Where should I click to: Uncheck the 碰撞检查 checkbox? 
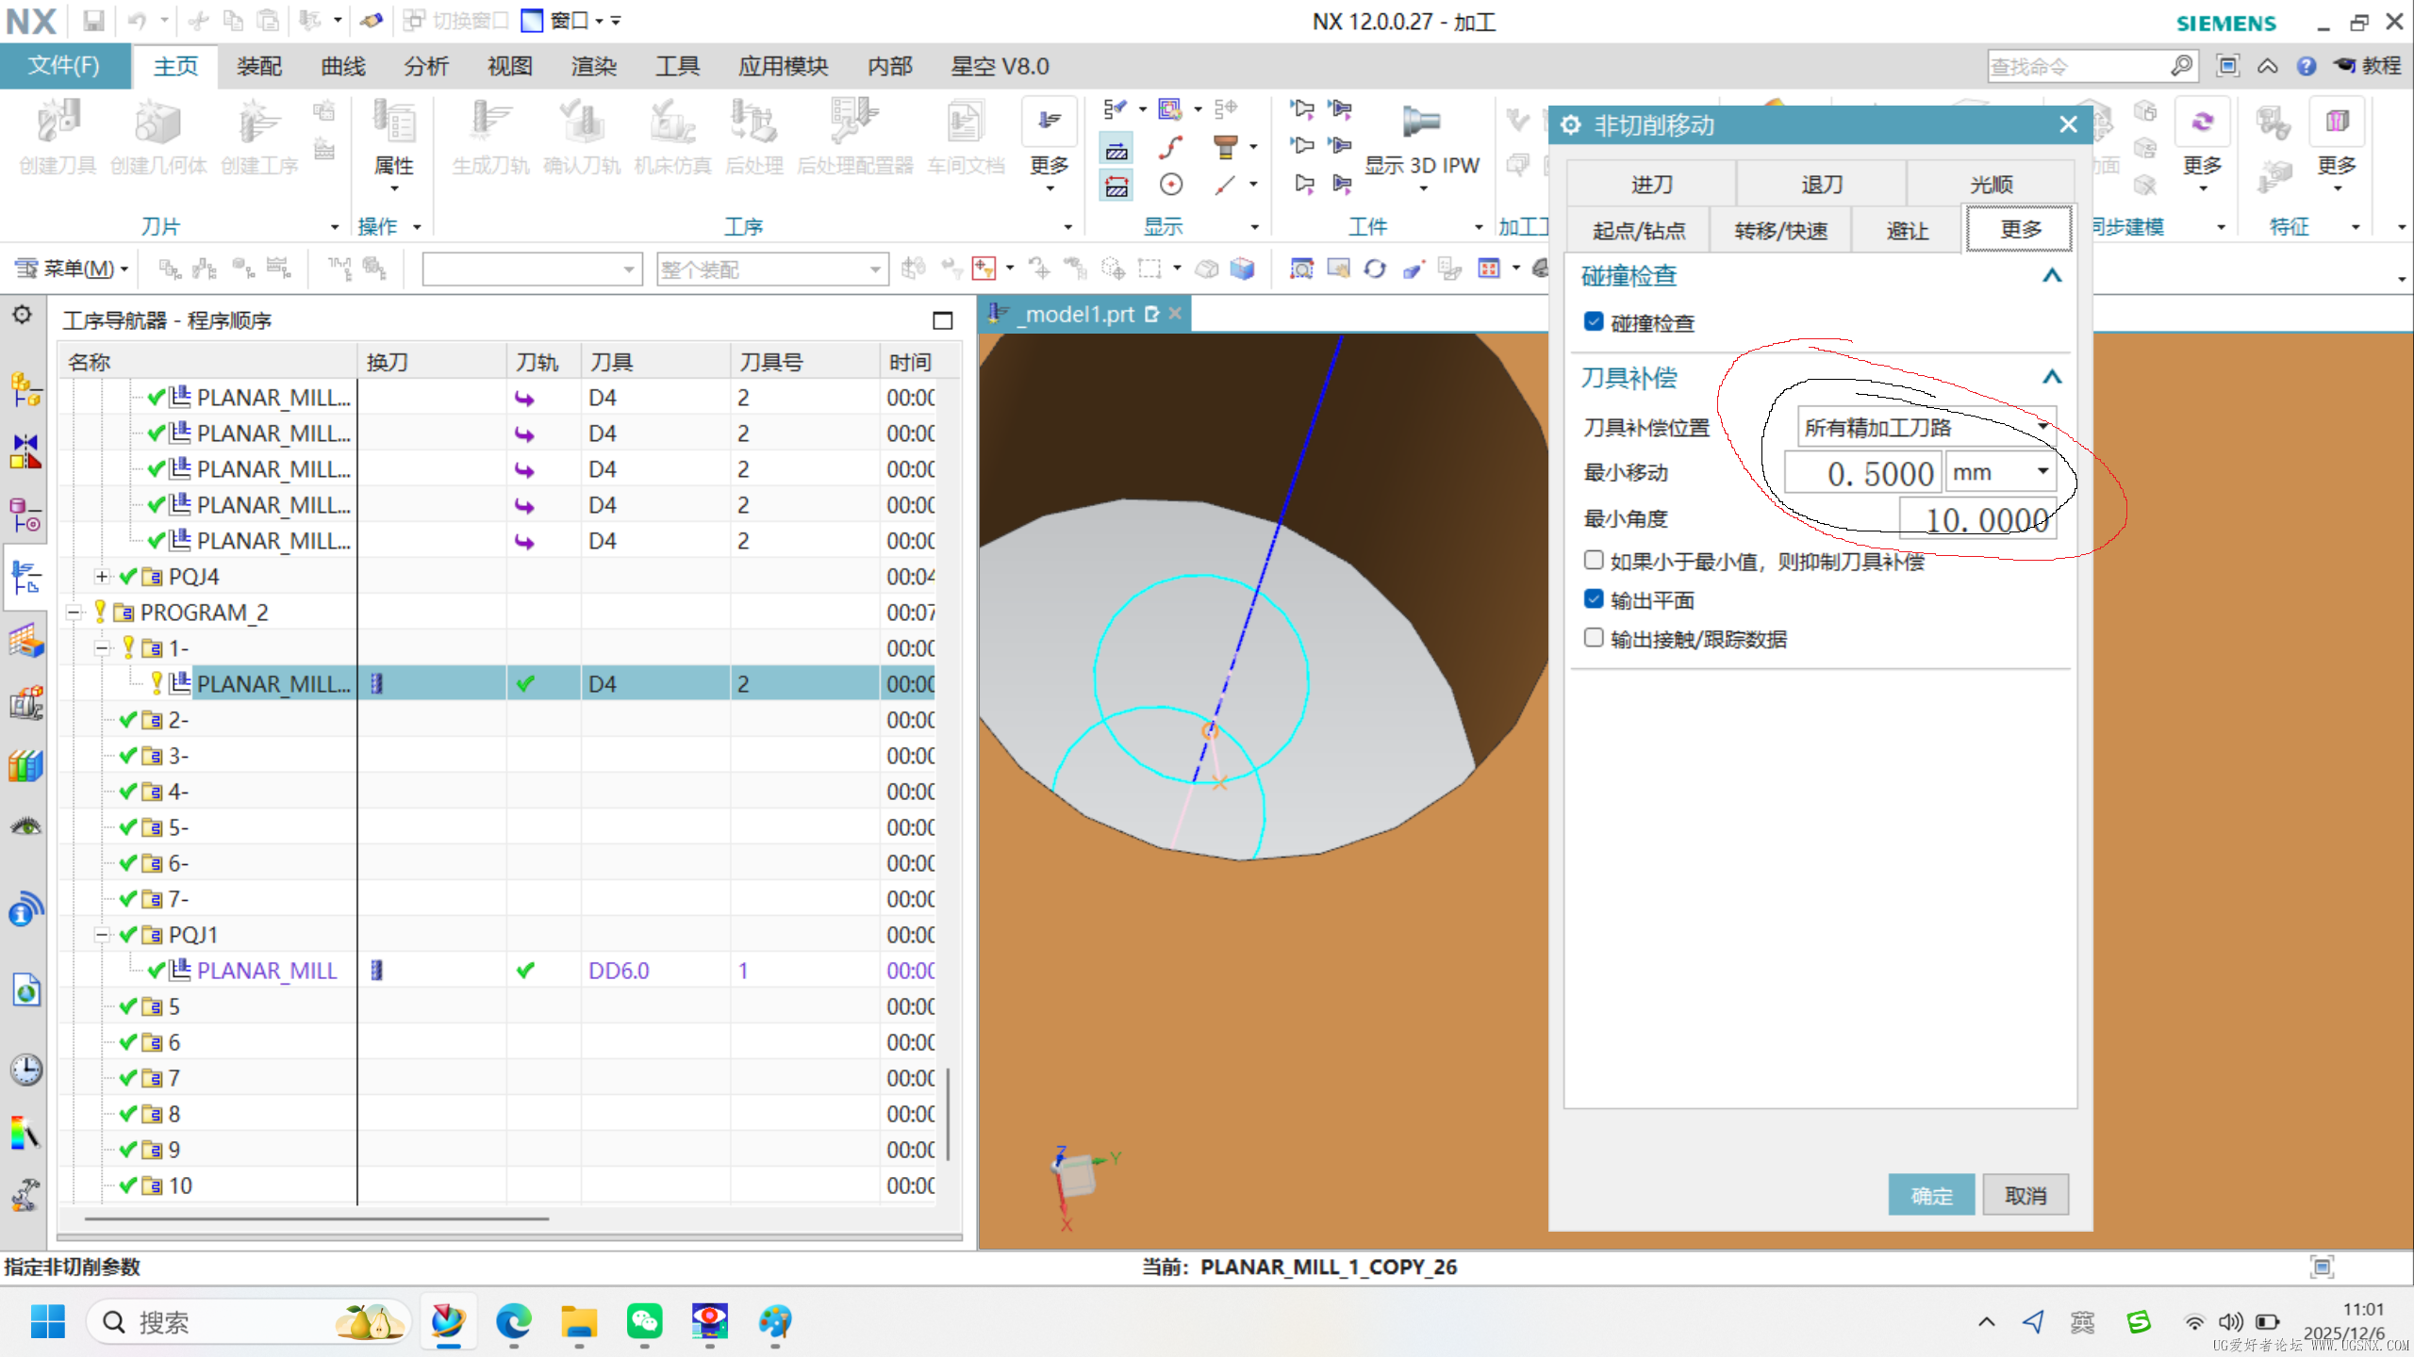[1594, 321]
